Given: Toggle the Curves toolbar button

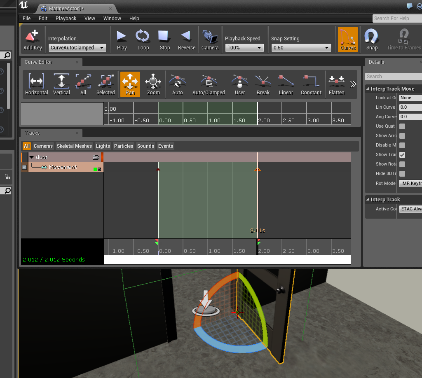Looking at the screenshot, I should point(347,39).
